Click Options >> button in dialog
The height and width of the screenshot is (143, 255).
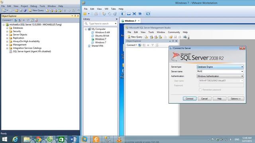235,99
